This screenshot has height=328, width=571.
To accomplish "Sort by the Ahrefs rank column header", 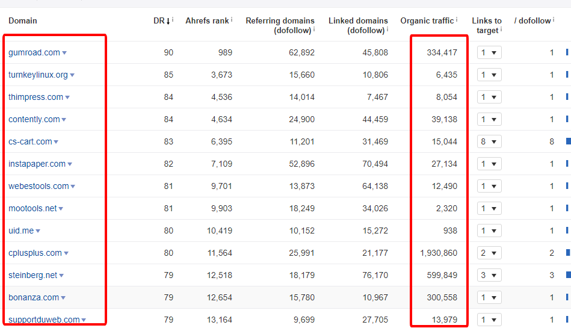I will [206, 21].
